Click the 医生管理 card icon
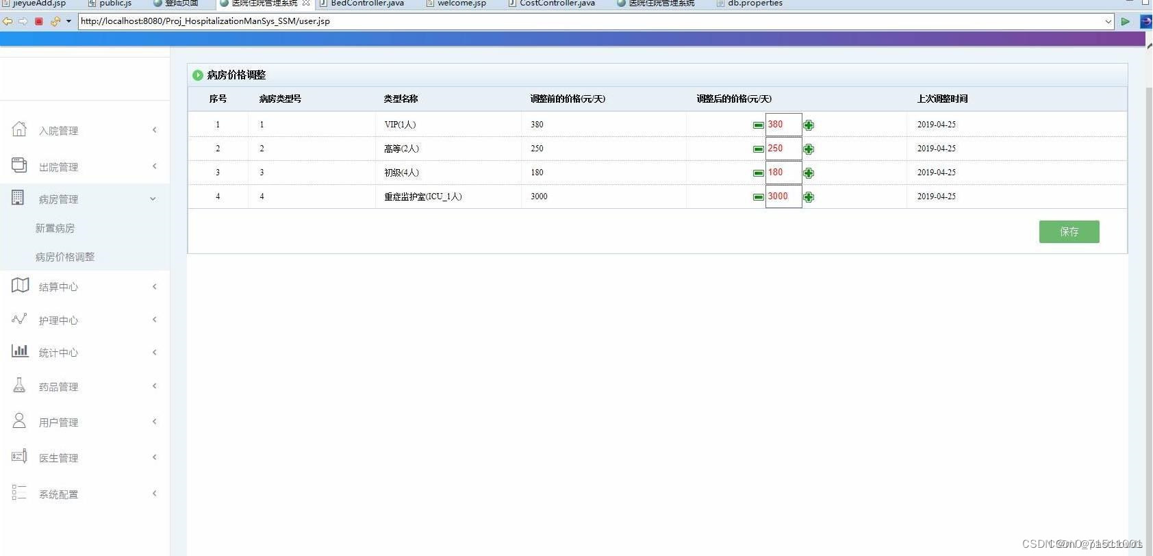 tap(19, 456)
